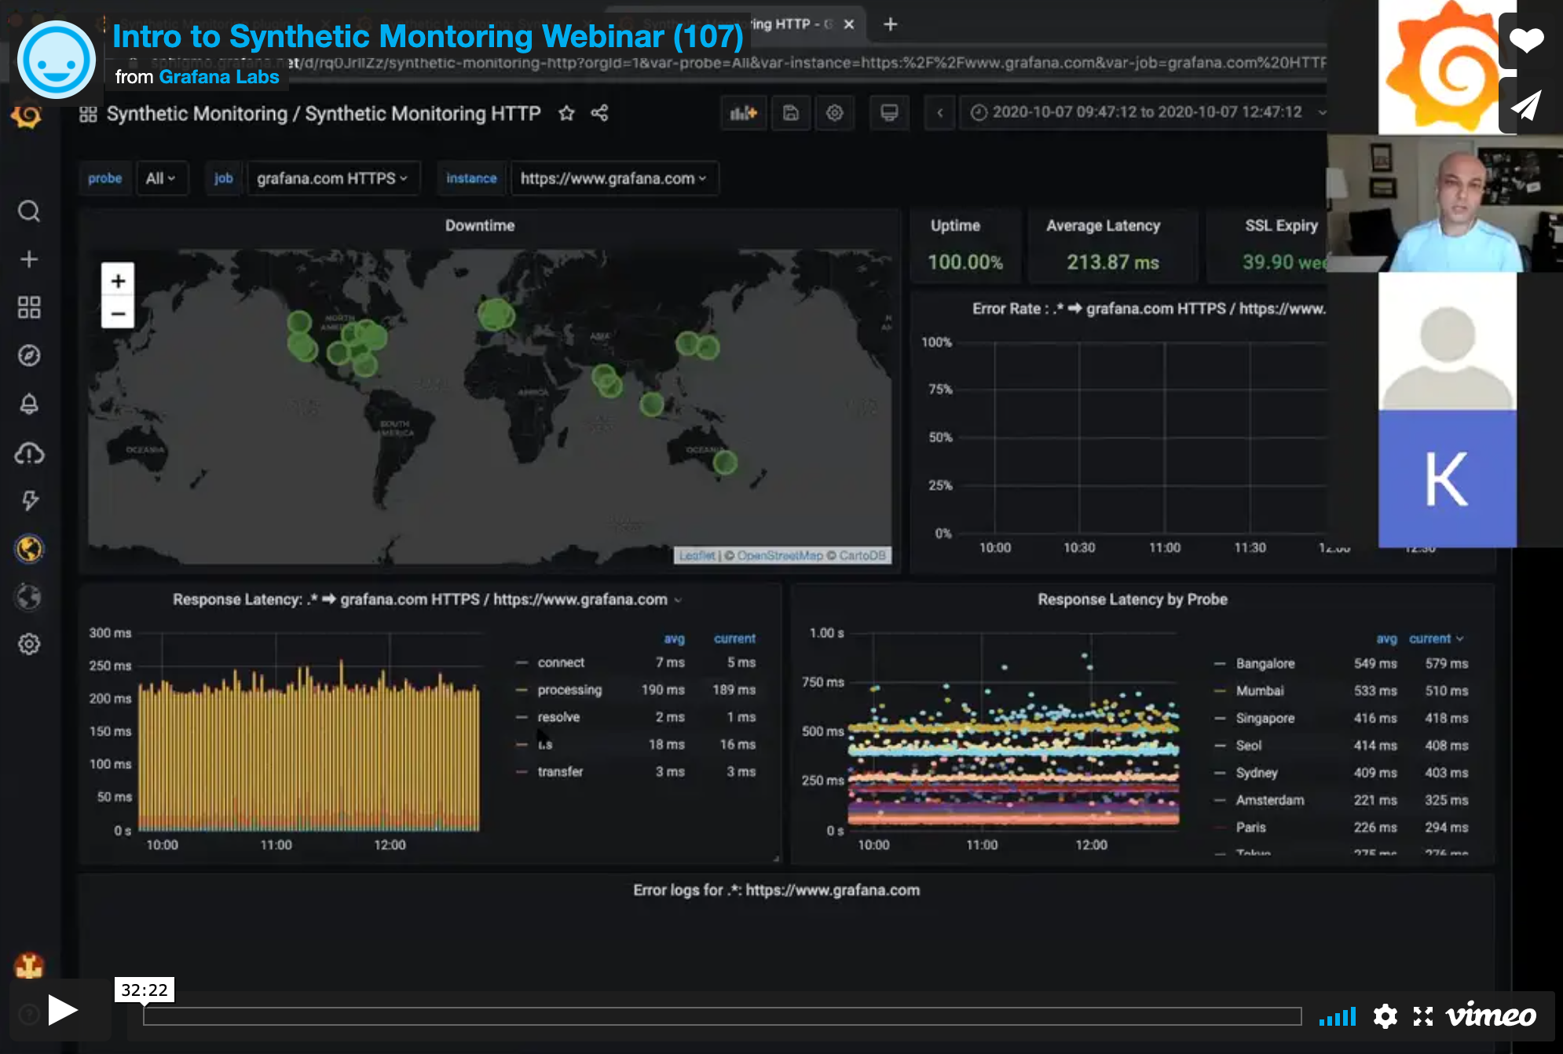Sort probe legend by avg header

[1386, 639]
